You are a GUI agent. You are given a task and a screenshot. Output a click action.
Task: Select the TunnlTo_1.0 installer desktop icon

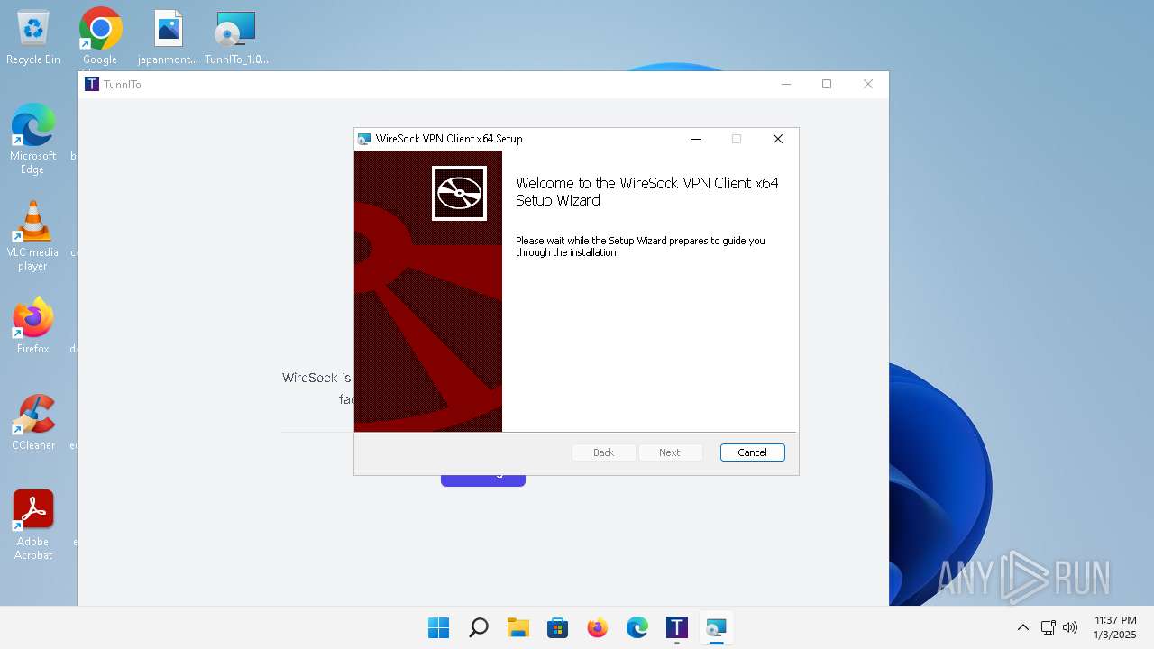click(236, 38)
